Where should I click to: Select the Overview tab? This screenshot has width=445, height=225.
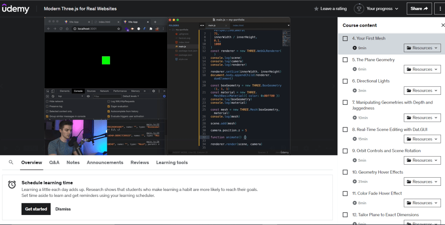point(32,162)
